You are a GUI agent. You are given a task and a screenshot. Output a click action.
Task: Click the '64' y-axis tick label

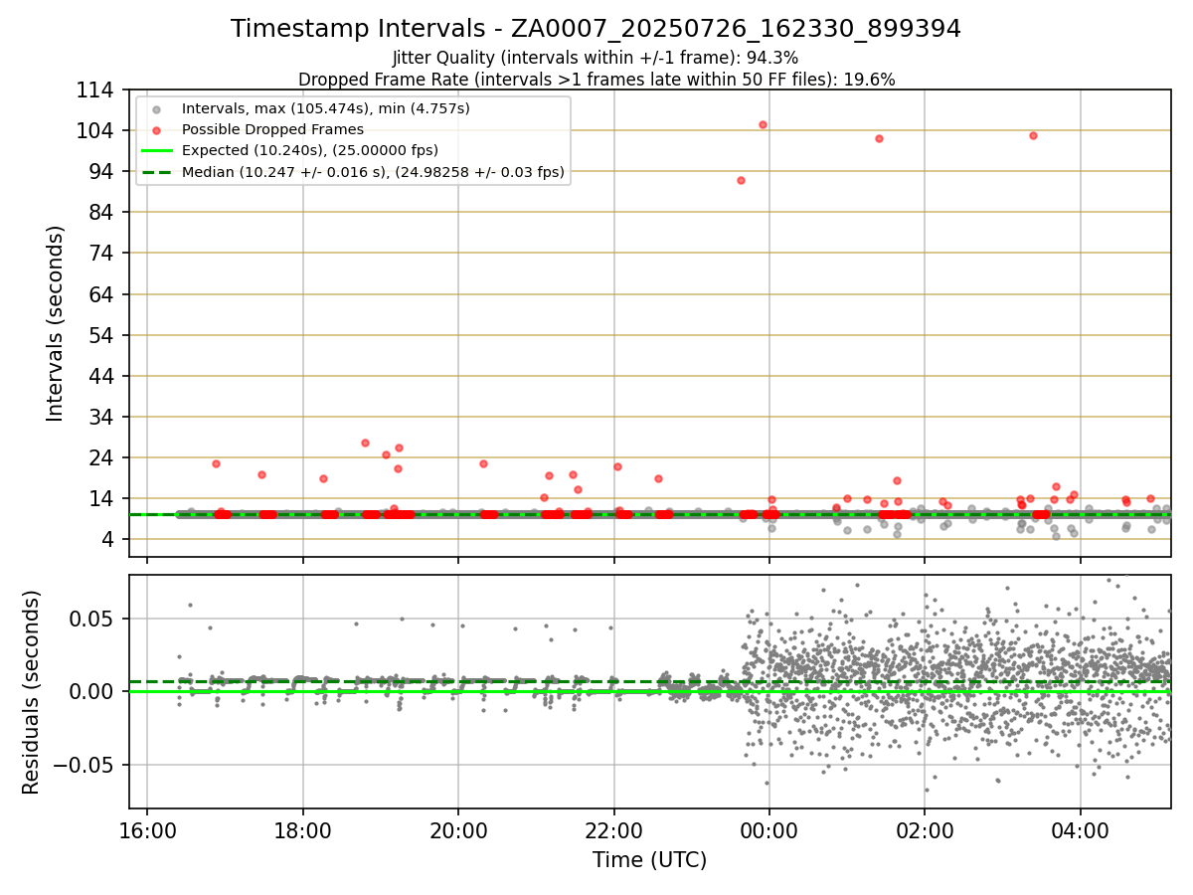[103, 294]
